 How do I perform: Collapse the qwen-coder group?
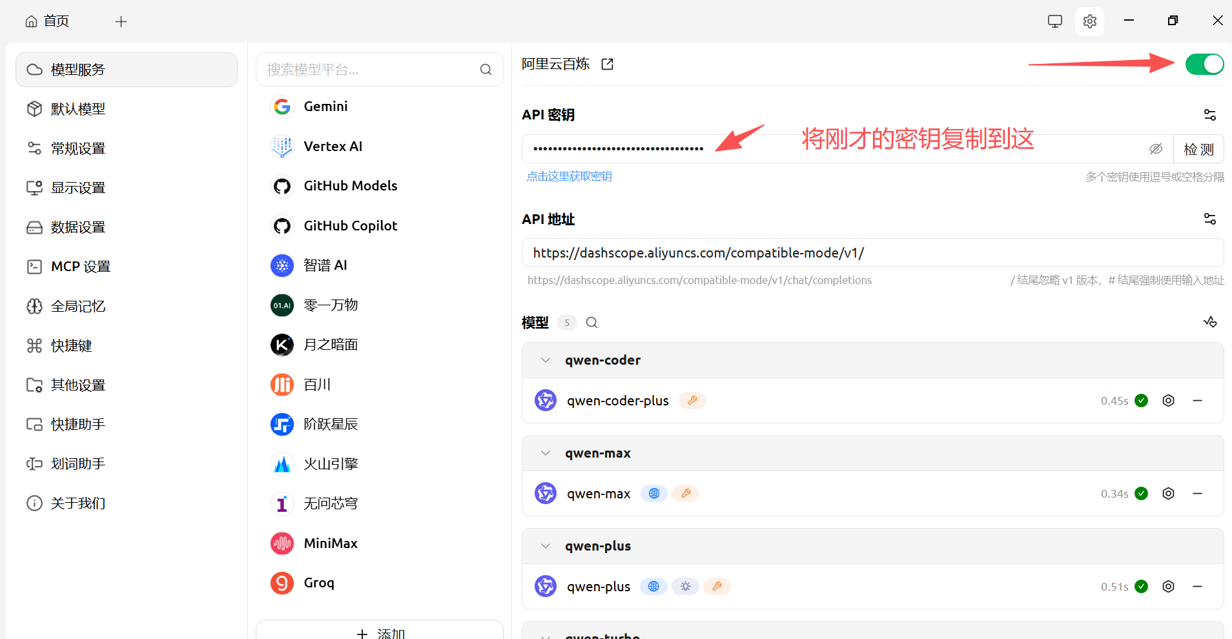(546, 360)
